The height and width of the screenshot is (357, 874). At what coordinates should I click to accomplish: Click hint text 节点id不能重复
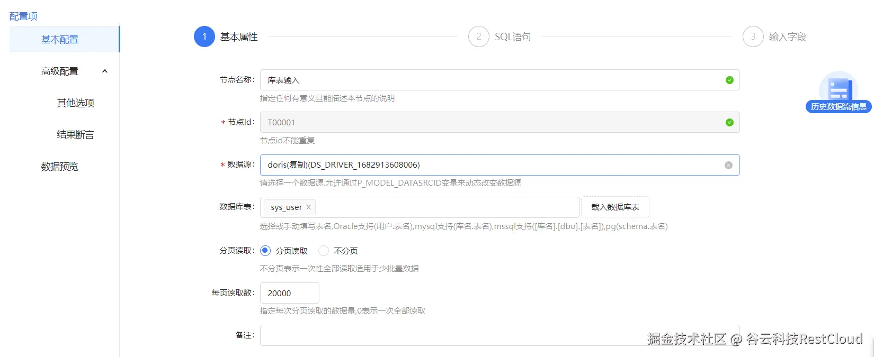(x=287, y=141)
